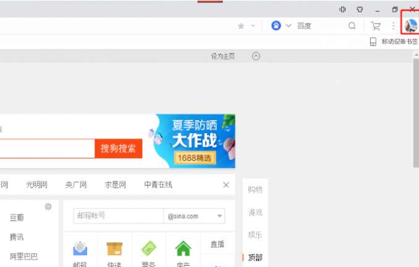The width and height of the screenshot is (419, 267).
Task: Click the 邮箱 mail icon
Action: (80, 249)
